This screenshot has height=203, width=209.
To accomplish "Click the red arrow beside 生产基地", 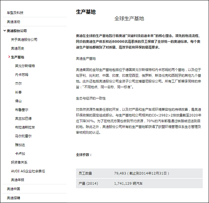I will coord(9,57).
